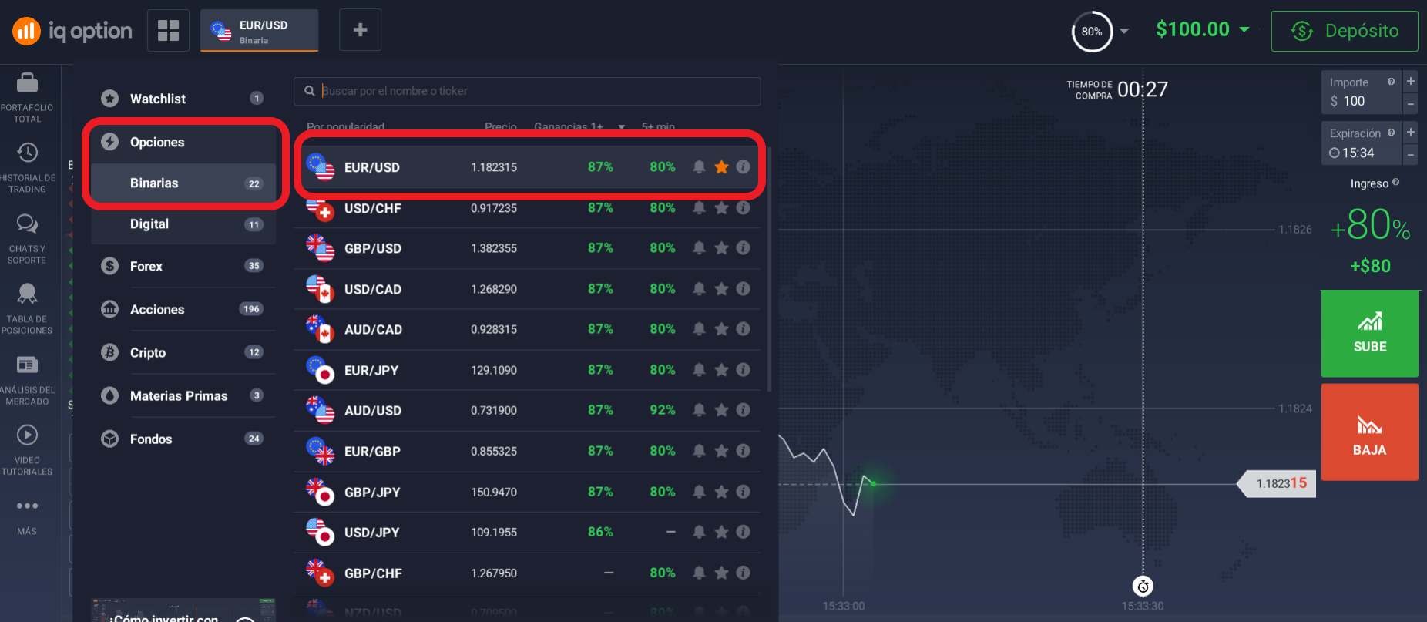Add a new asset tab with plus
This screenshot has height=622, width=1427.
click(360, 30)
